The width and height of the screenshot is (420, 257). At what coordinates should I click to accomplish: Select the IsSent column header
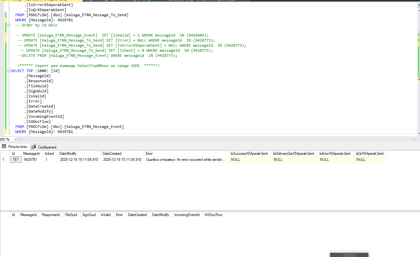coord(50,154)
